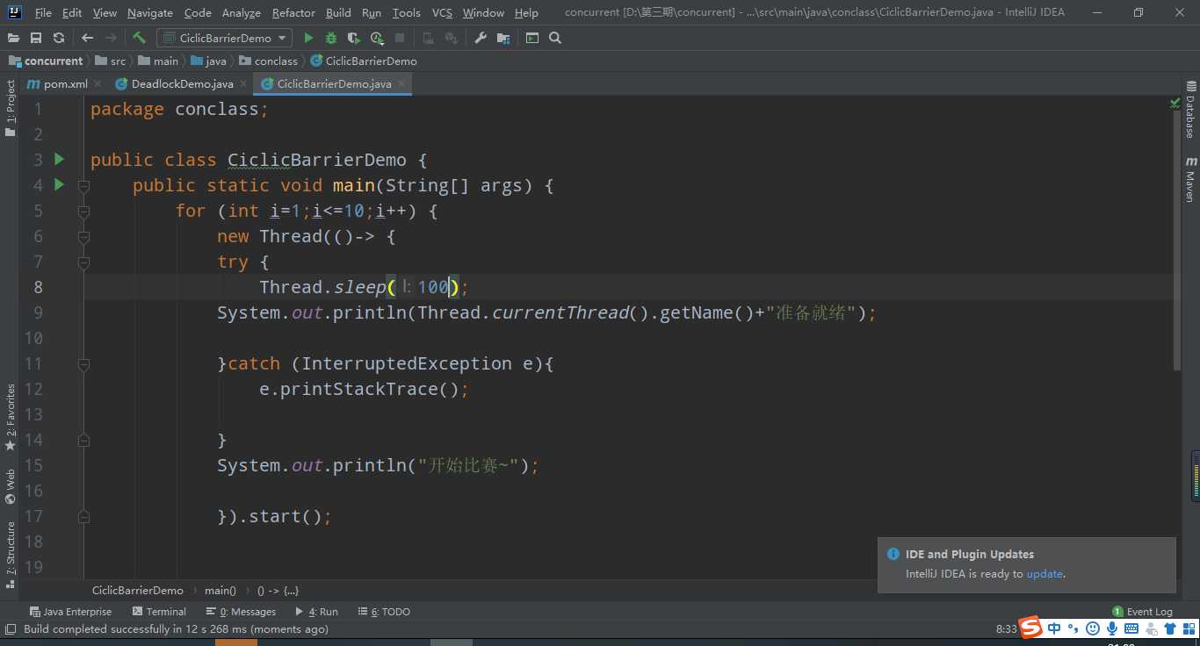
Task: Click the main() breadcrumb below the editor
Action: click(x=220, y=591)
